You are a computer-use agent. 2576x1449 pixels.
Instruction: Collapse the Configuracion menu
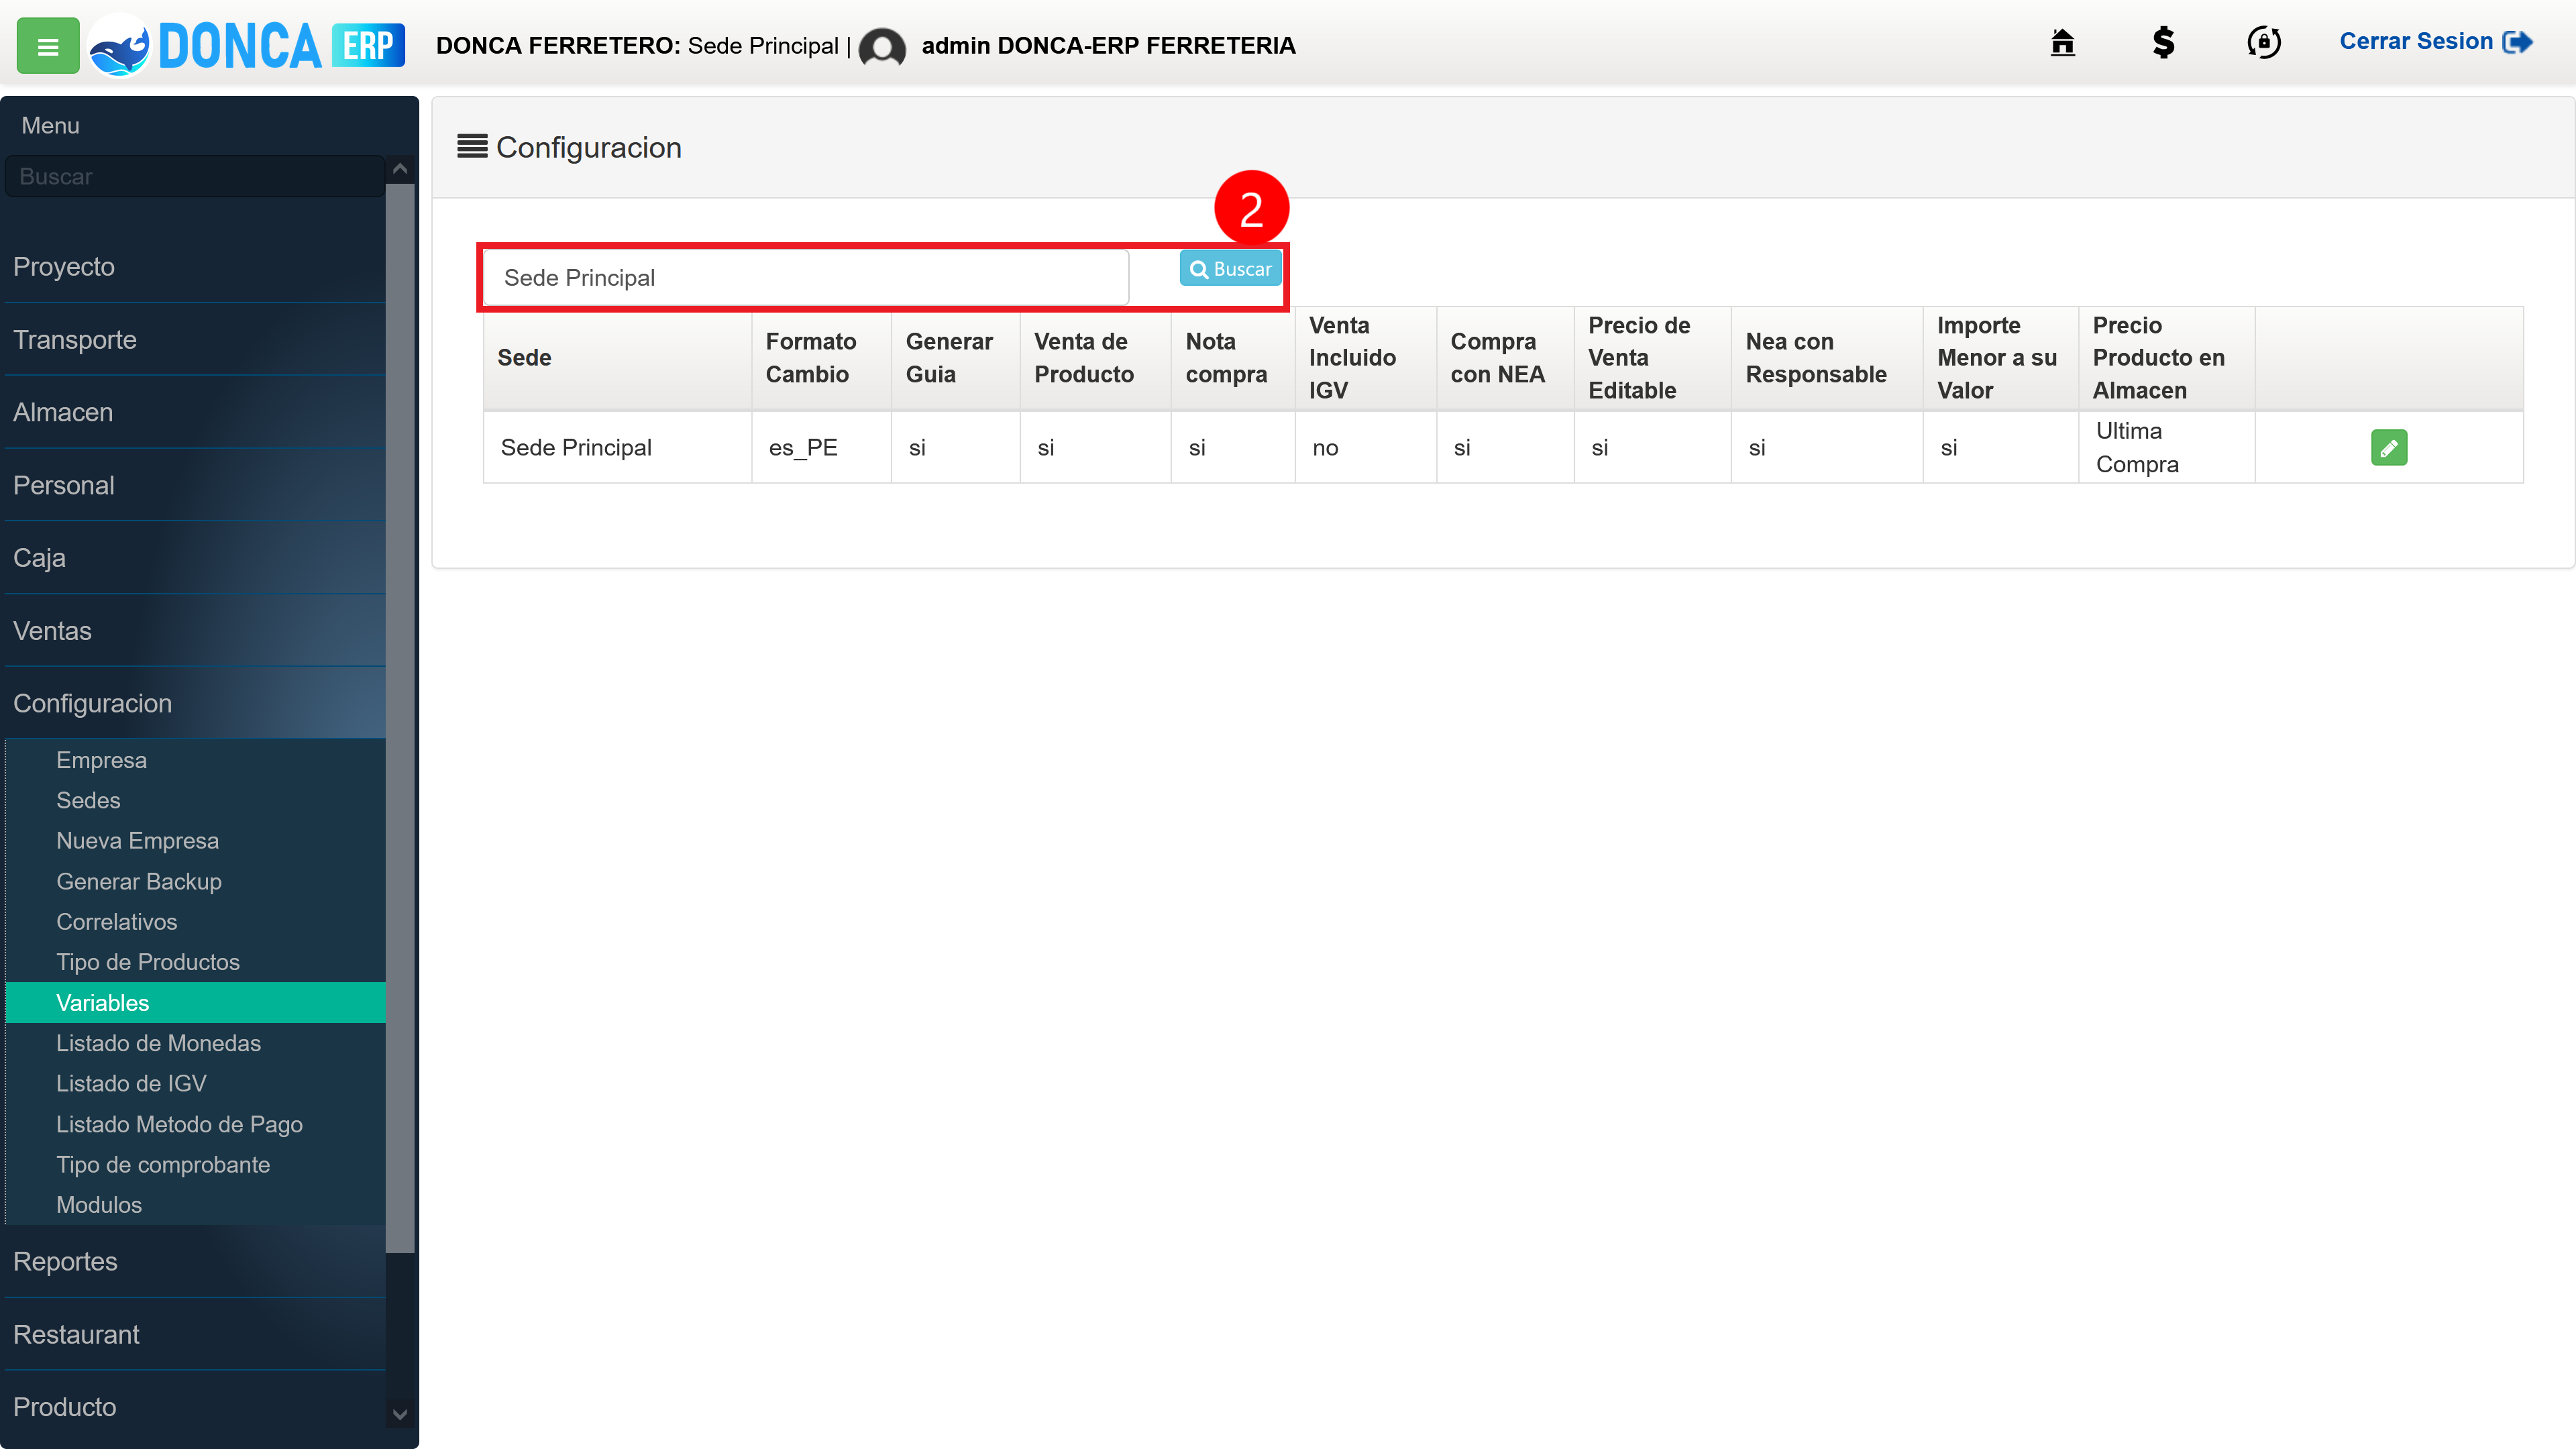click(x=195, y=704)
